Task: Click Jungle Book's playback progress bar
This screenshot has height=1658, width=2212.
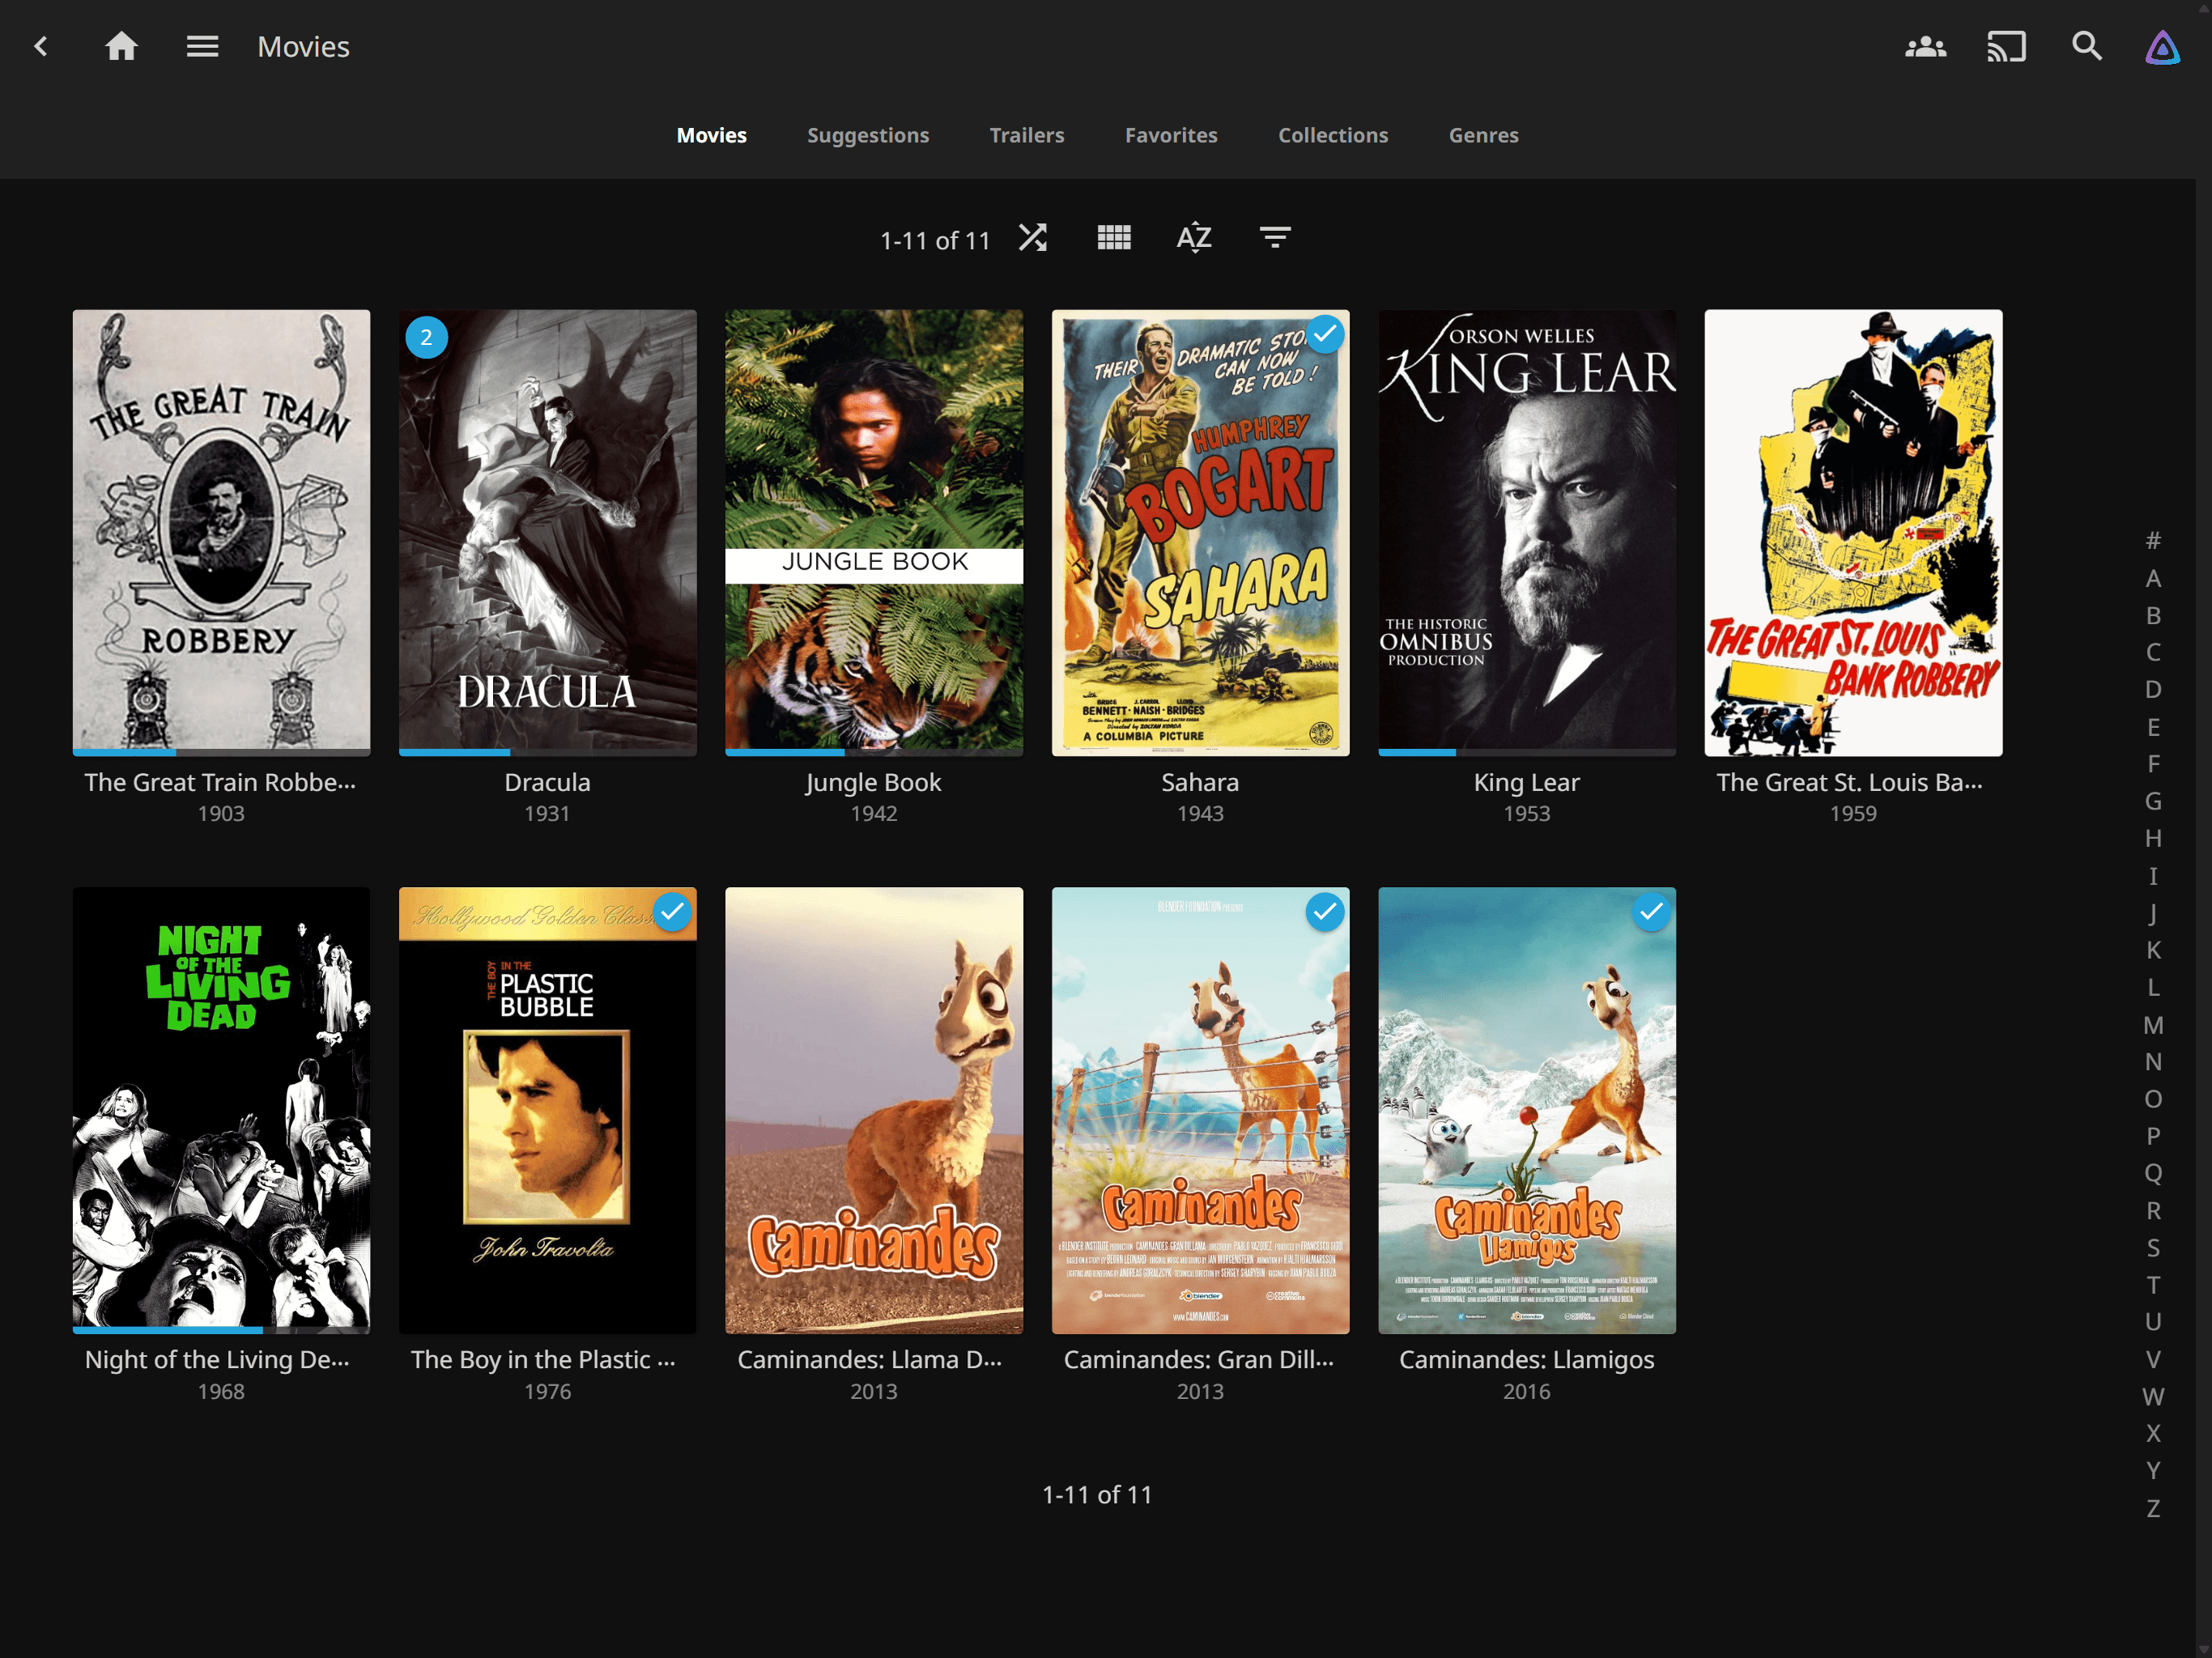Action: coord(874,752)
